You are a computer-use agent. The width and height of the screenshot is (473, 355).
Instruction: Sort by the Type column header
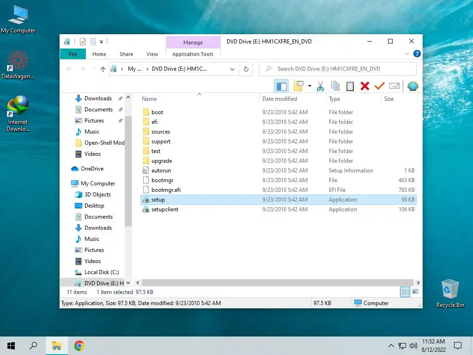tap(353, 99)
